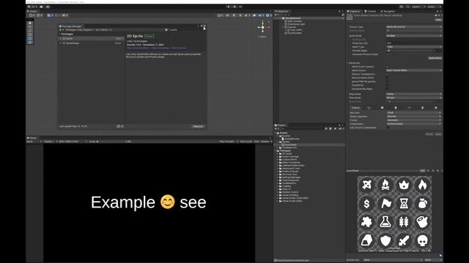Toggle sRGB Color Texture checkbox
Viewport: 469px width, 263px height.
click(x=388, y=66)
